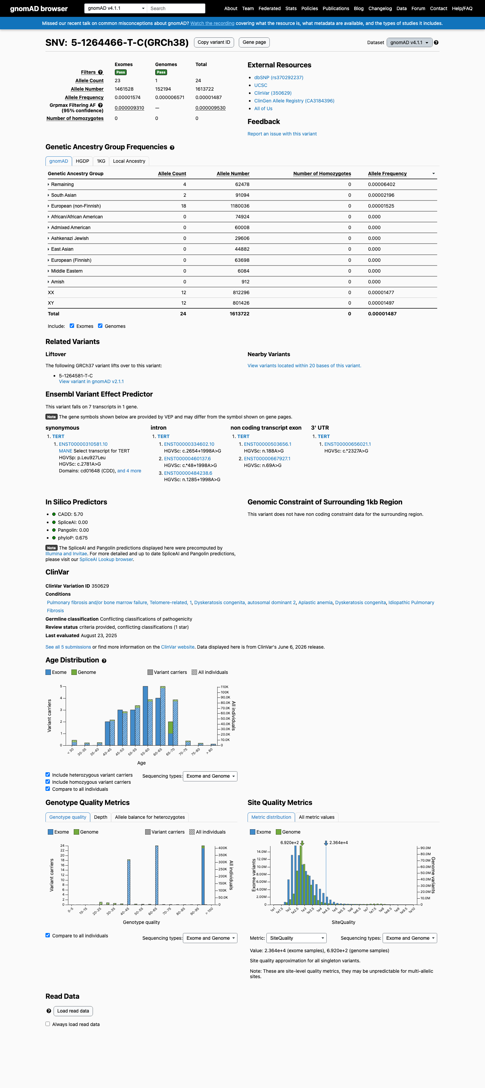Open the ClinVar (350629) link
The width and height of the screenshot is (485, 1088).
(x=273, y=93)
